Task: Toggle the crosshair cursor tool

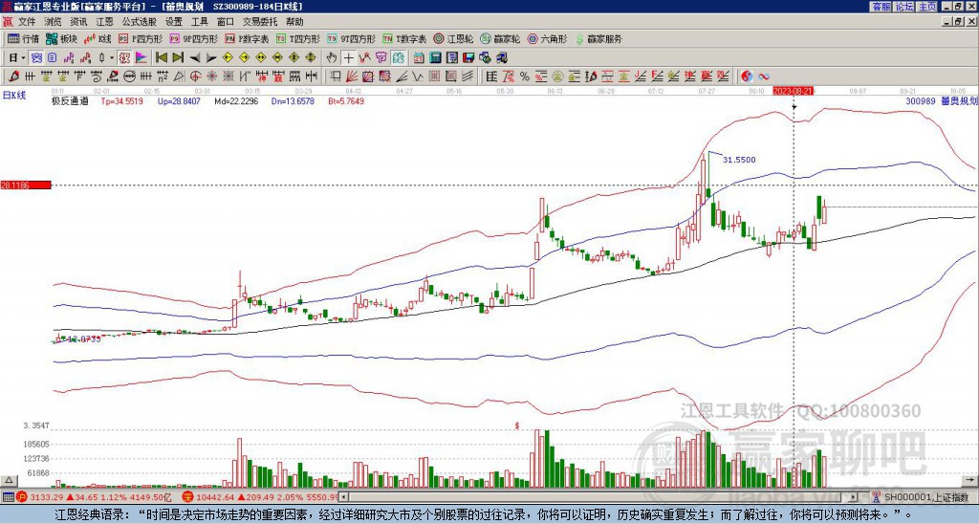Action: click(x=348, y=58)
